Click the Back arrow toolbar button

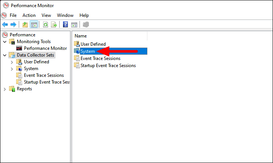coord(5,24)
